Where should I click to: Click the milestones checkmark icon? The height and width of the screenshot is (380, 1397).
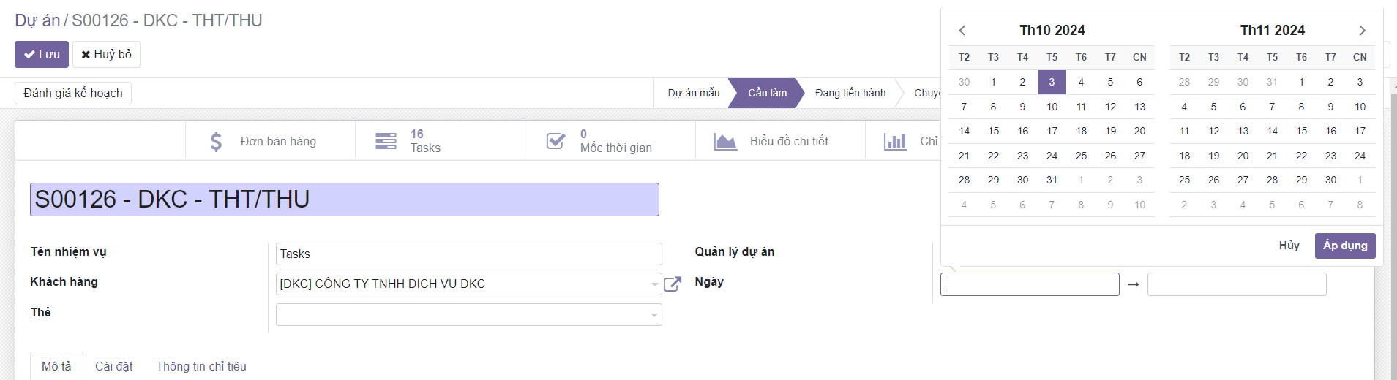tap(555, 141)
